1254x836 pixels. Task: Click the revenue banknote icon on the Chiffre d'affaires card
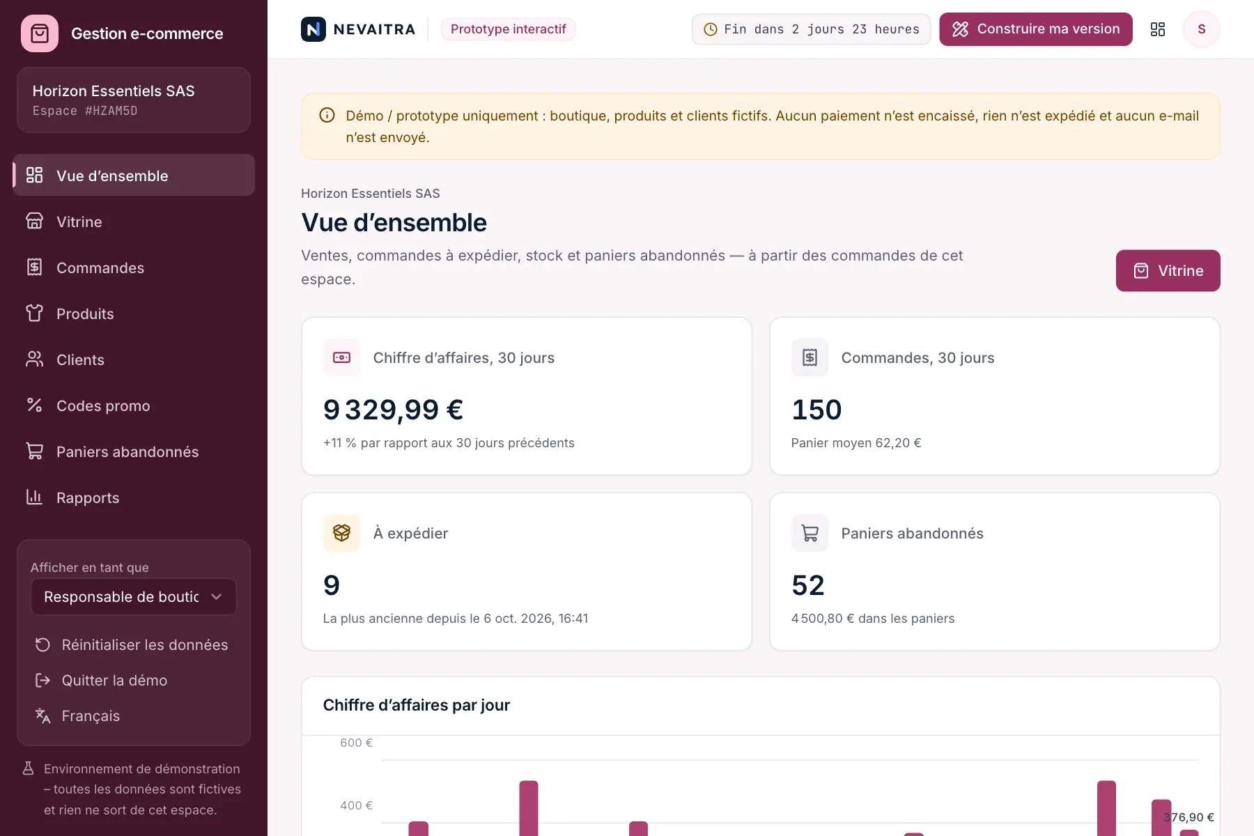pyautogui.click(x=342, y=357)
